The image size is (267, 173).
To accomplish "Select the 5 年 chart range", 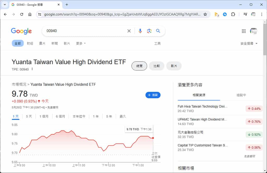I will point(109,116).
